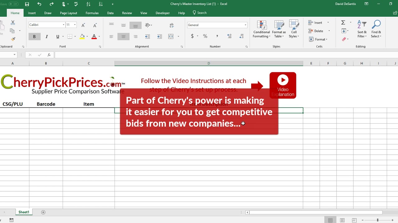Viewport: 398px width, 223px height.
Task: Switch to Page Break Preview
Action: click(x=354, y=220)
